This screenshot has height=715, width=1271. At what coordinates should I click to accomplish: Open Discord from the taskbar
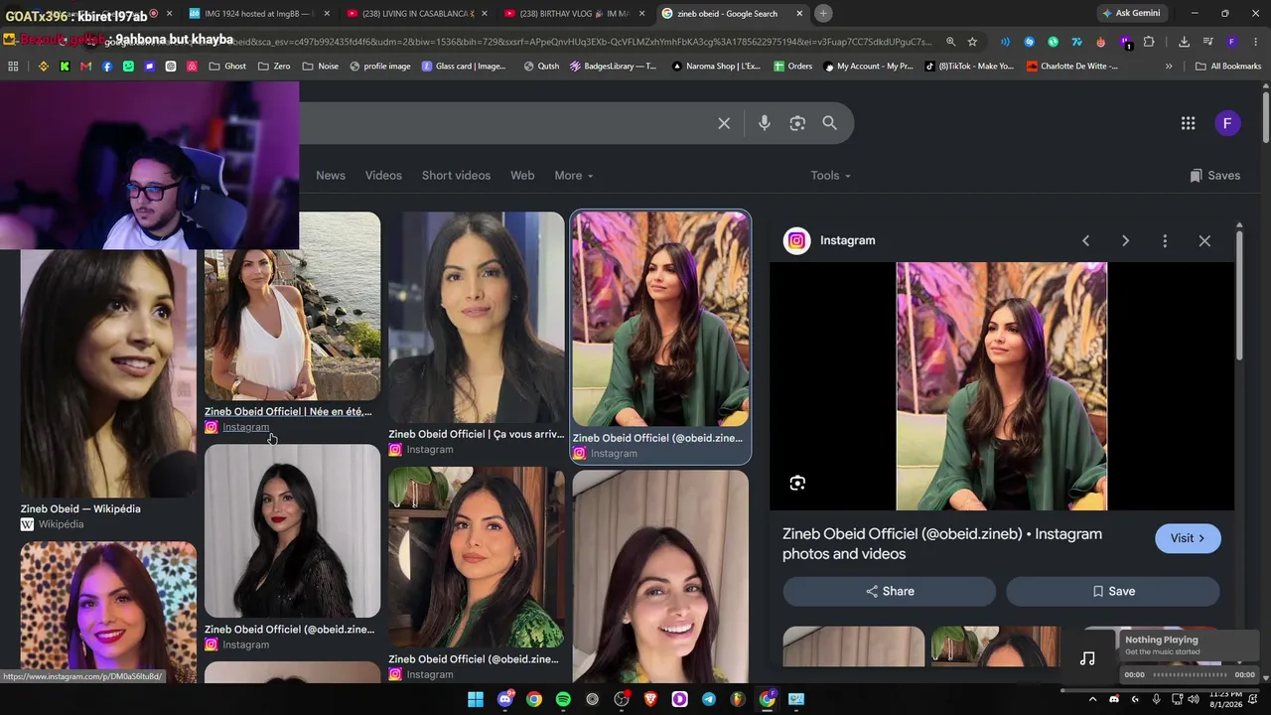tap(504, 699)
